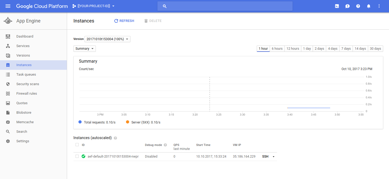
Task: Click the Task queues list icon
Action: coord(8,75)
